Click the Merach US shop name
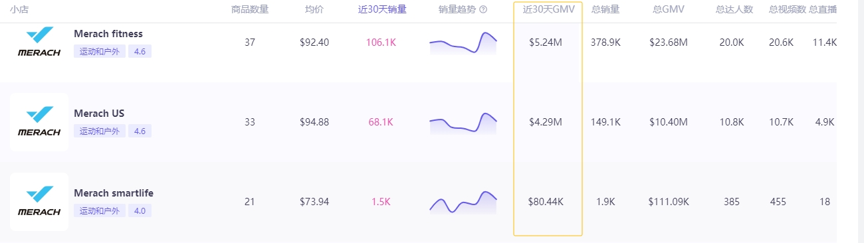 click(x=99, y=114)
